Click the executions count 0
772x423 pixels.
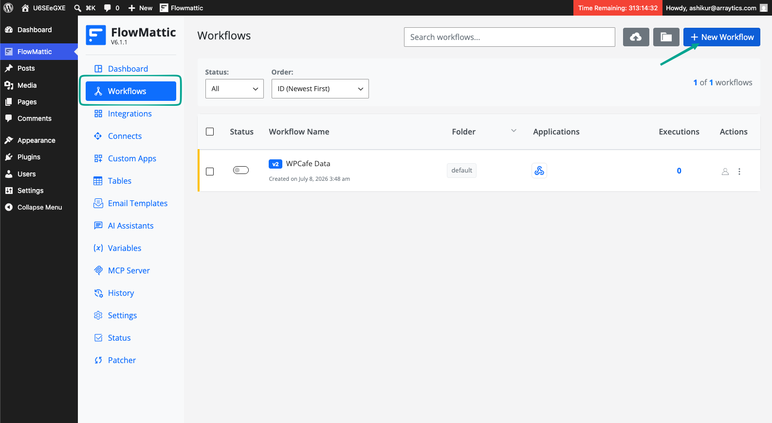(679, 171)
